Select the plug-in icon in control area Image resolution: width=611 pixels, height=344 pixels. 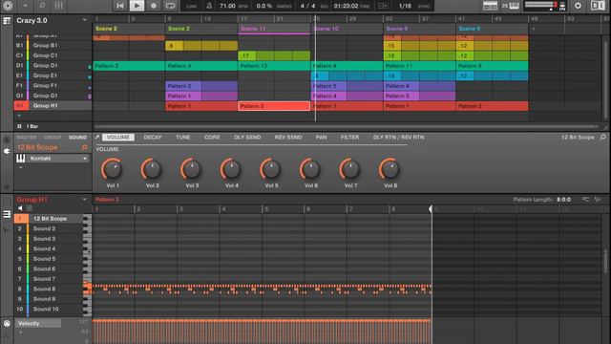pos(7,151)
